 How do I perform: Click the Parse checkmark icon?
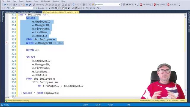pyautogui.click(x=50, y=8)
